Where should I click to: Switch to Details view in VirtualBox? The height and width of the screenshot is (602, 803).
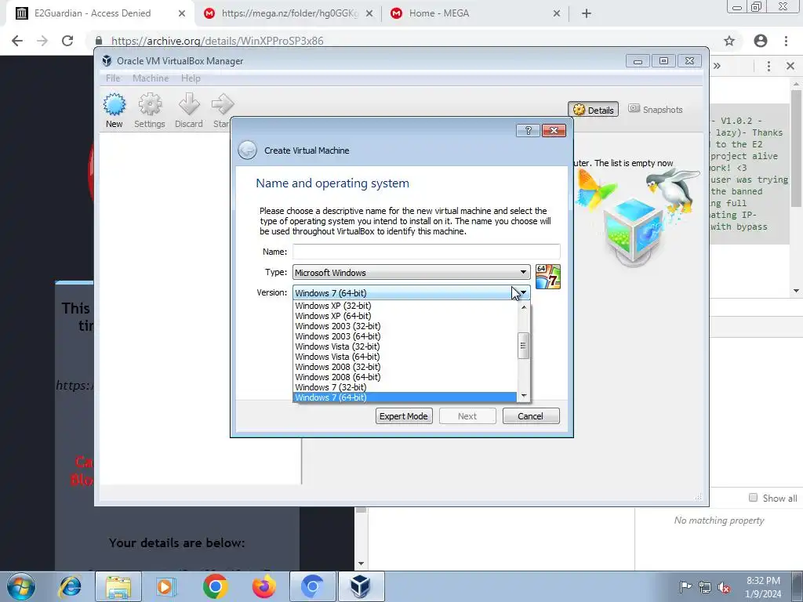[594, 110]
